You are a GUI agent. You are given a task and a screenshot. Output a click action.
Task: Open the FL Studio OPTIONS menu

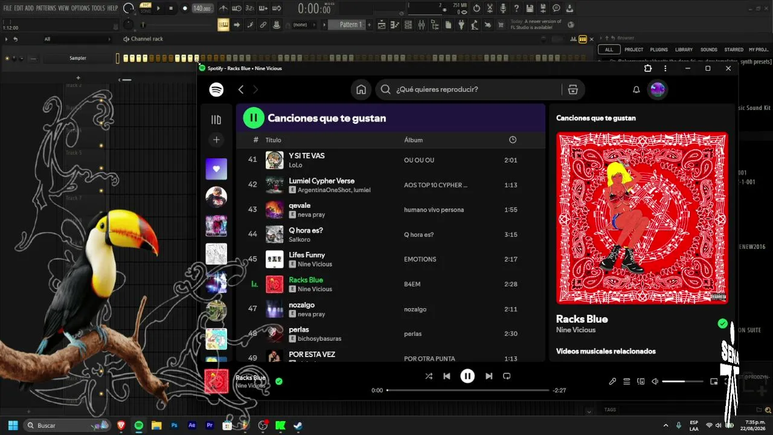[x=80, y=8]
